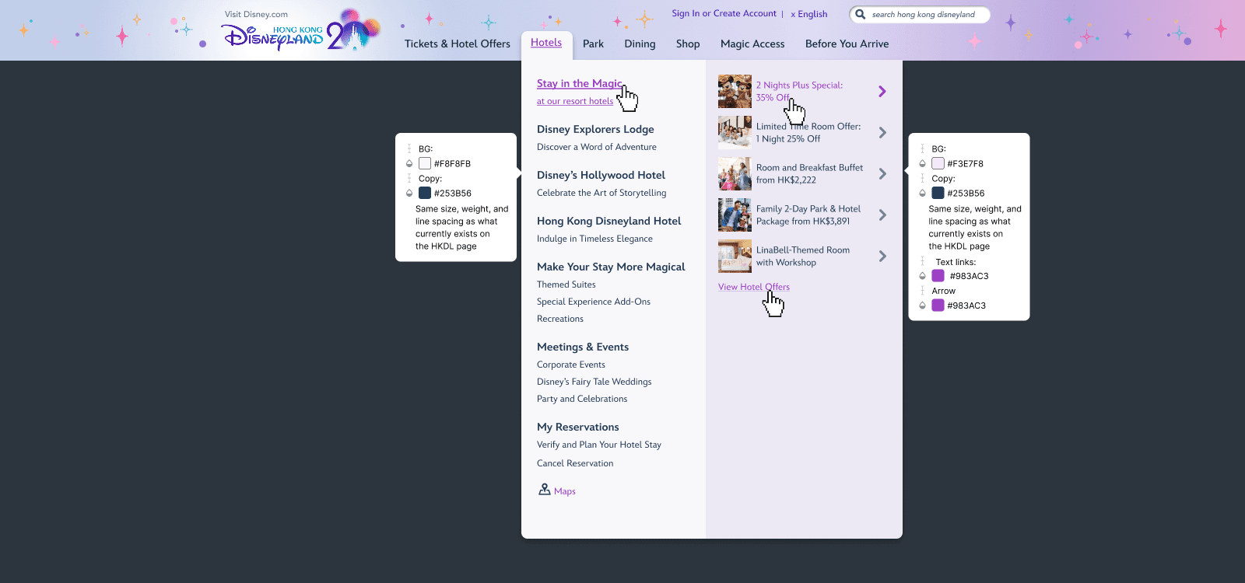Click Family 2-Day Park & Hotel Package text
This screenshot has height=583, width=1245.
click(808, 215)
